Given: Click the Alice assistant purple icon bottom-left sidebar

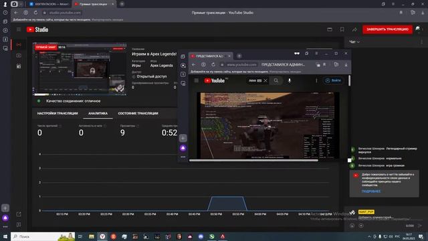Looking at the screenshot, I should tap(5, 218).
